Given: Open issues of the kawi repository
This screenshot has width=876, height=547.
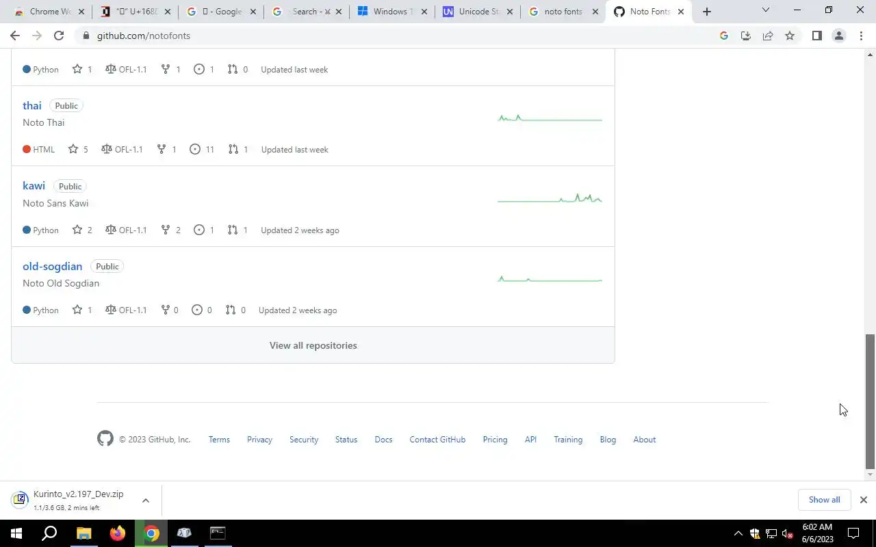Looking at the screenshot, I should coord(204,230).
